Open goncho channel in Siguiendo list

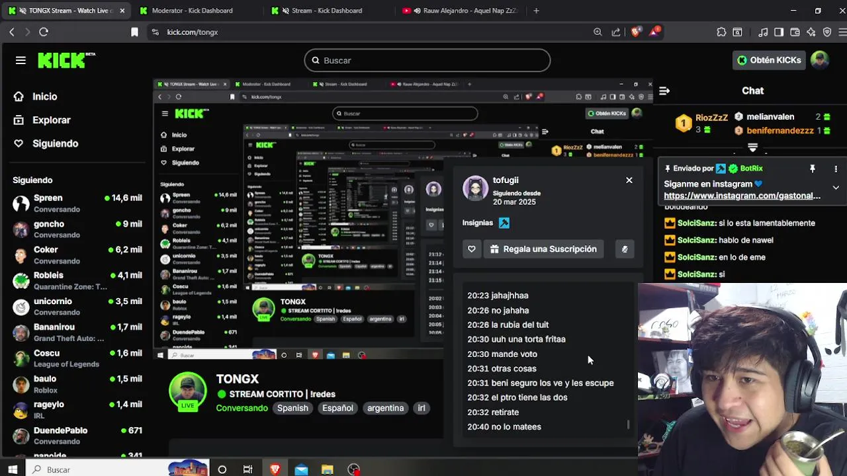click(77, 229)
